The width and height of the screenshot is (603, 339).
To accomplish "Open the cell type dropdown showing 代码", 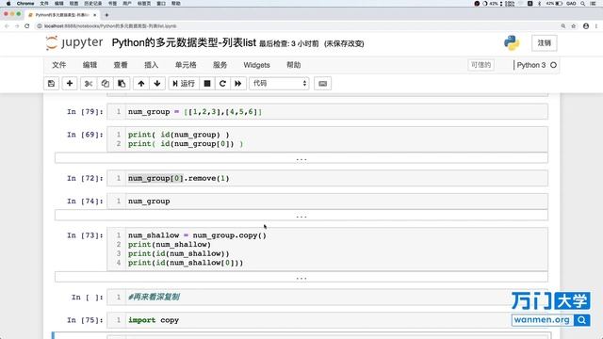I will tap(279, 84).
